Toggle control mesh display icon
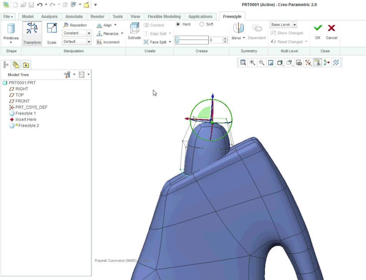 pos(336,63)
